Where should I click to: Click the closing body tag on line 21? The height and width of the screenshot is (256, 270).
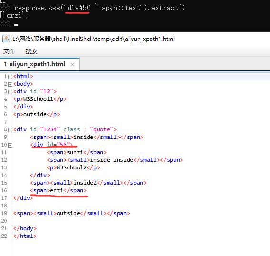pyautogui.click(x=25, y=228)
